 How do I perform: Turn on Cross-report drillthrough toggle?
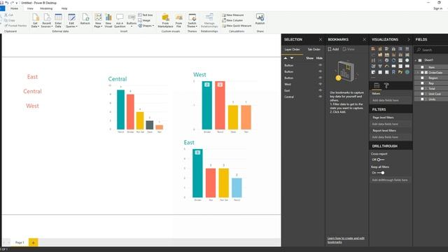click(381, 160)
